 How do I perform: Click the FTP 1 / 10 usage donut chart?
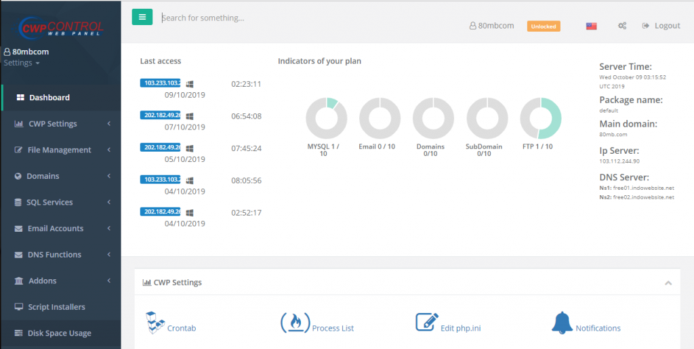point(540,119)
